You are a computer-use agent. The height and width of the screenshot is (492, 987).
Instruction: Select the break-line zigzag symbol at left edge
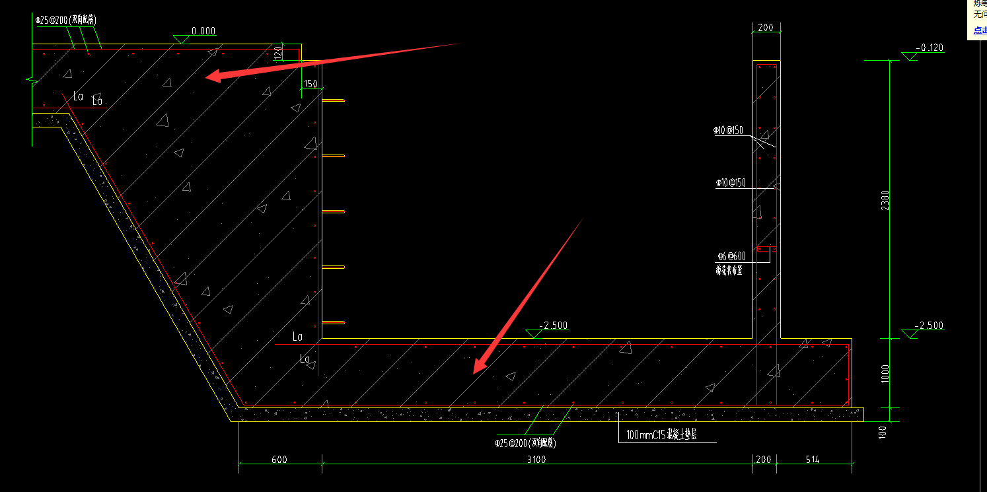coord(32,81)
